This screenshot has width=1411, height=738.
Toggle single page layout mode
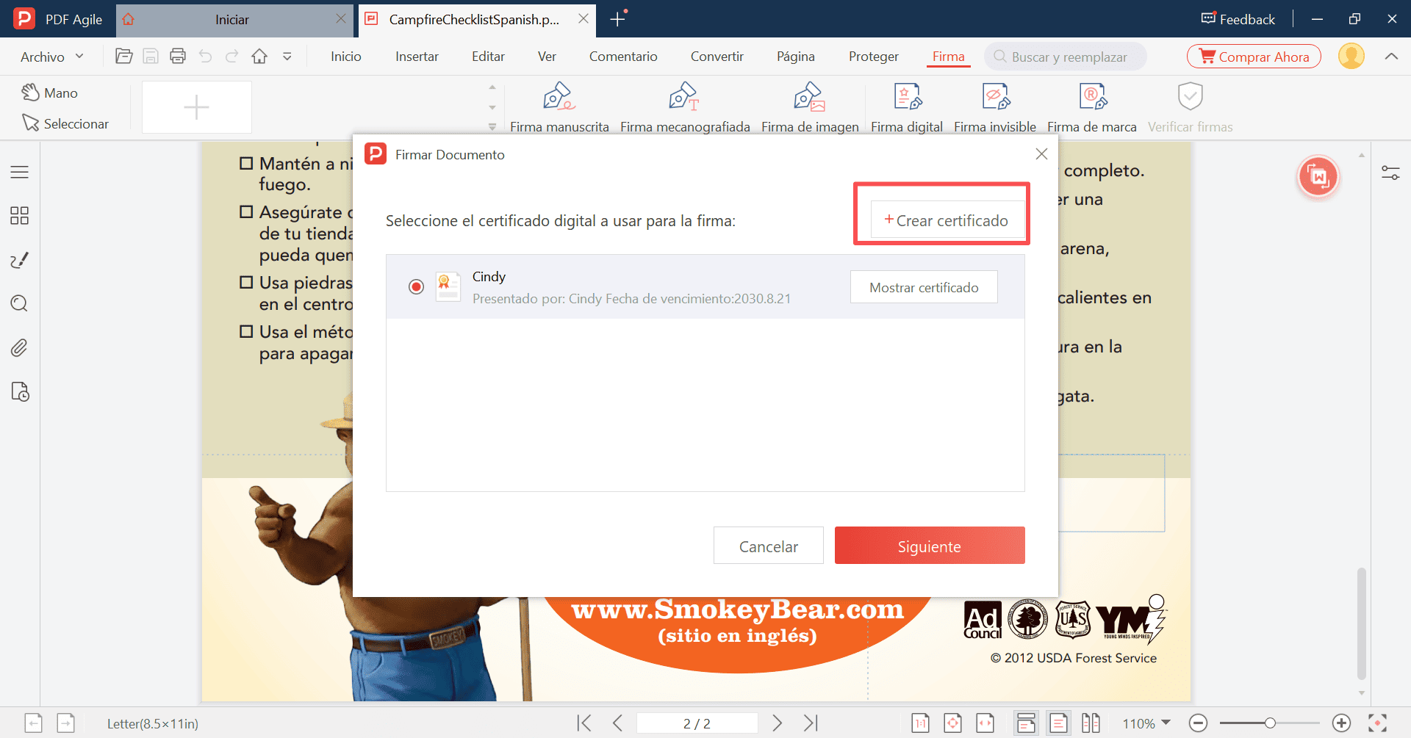[x=1059, y=723]
